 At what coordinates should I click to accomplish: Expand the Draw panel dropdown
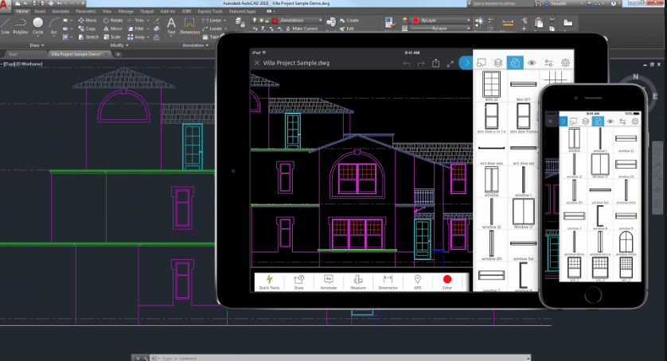(x=37, y=45)
